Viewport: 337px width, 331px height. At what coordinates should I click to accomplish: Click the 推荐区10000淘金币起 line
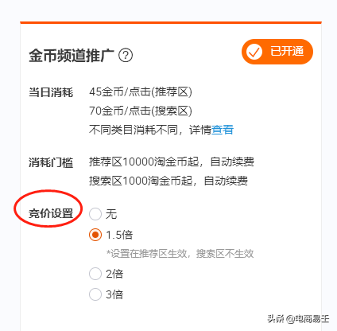(x=172, y=162)
